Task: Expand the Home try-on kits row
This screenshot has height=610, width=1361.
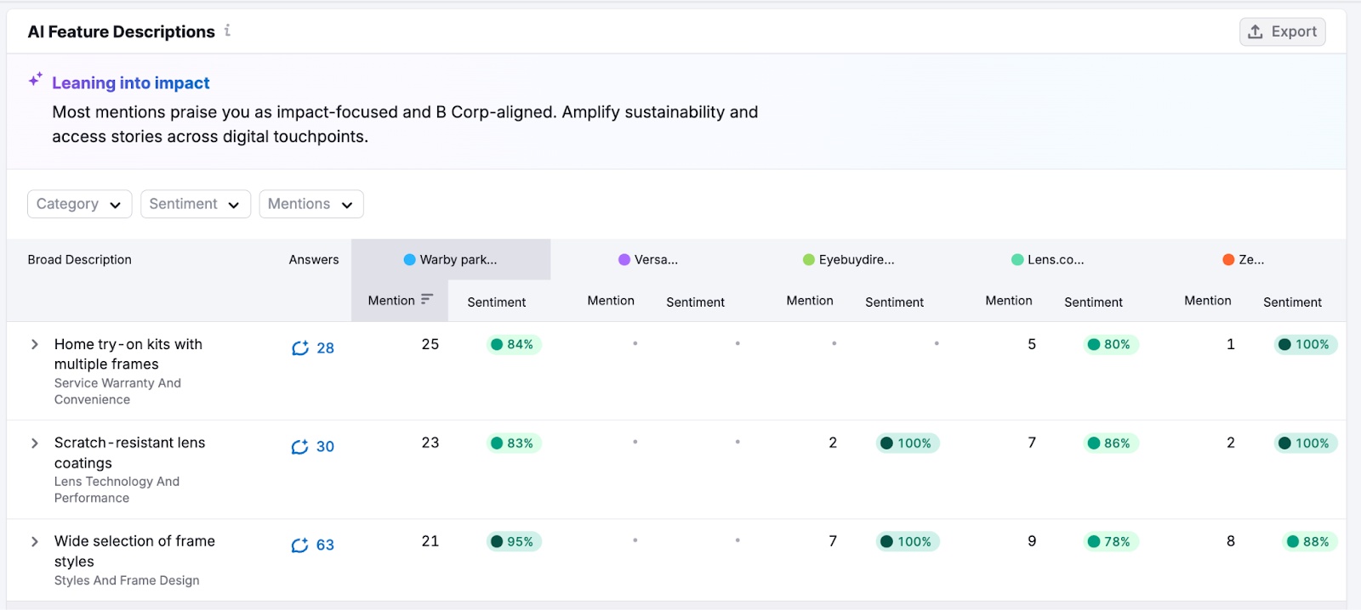Action: tap(35, 344)
